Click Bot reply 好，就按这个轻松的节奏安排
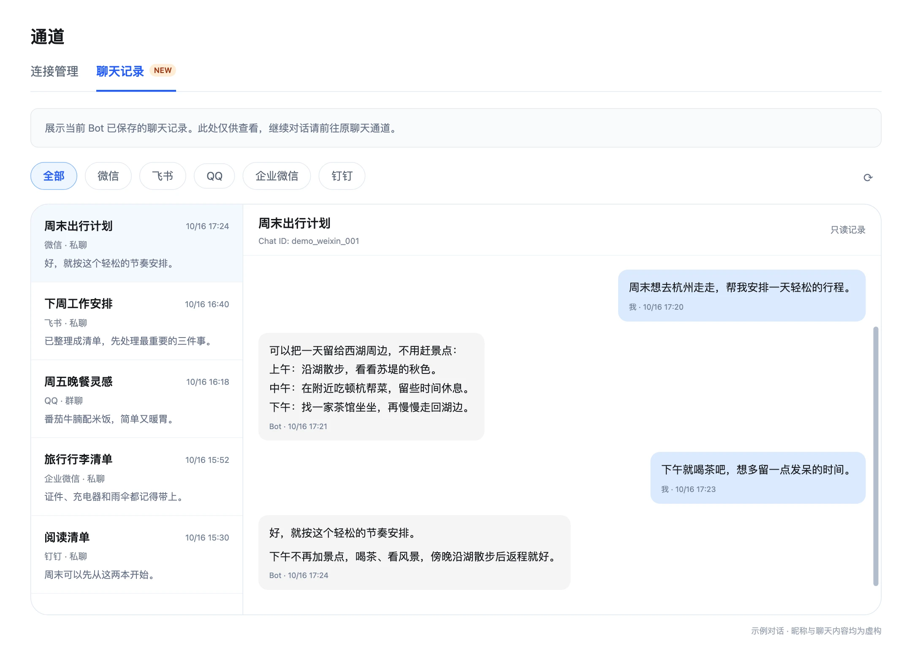The image size is (912, 654). pyautogui.click(x=414, y=552)
